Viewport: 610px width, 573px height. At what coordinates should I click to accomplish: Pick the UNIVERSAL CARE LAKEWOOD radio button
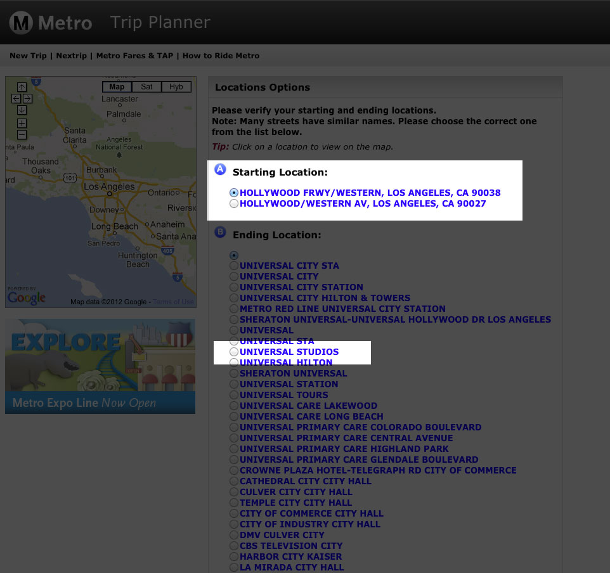tap(234, 406)
